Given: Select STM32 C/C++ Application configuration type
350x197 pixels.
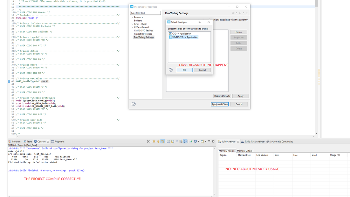Looking at the screenshot, I should (184, 37).
